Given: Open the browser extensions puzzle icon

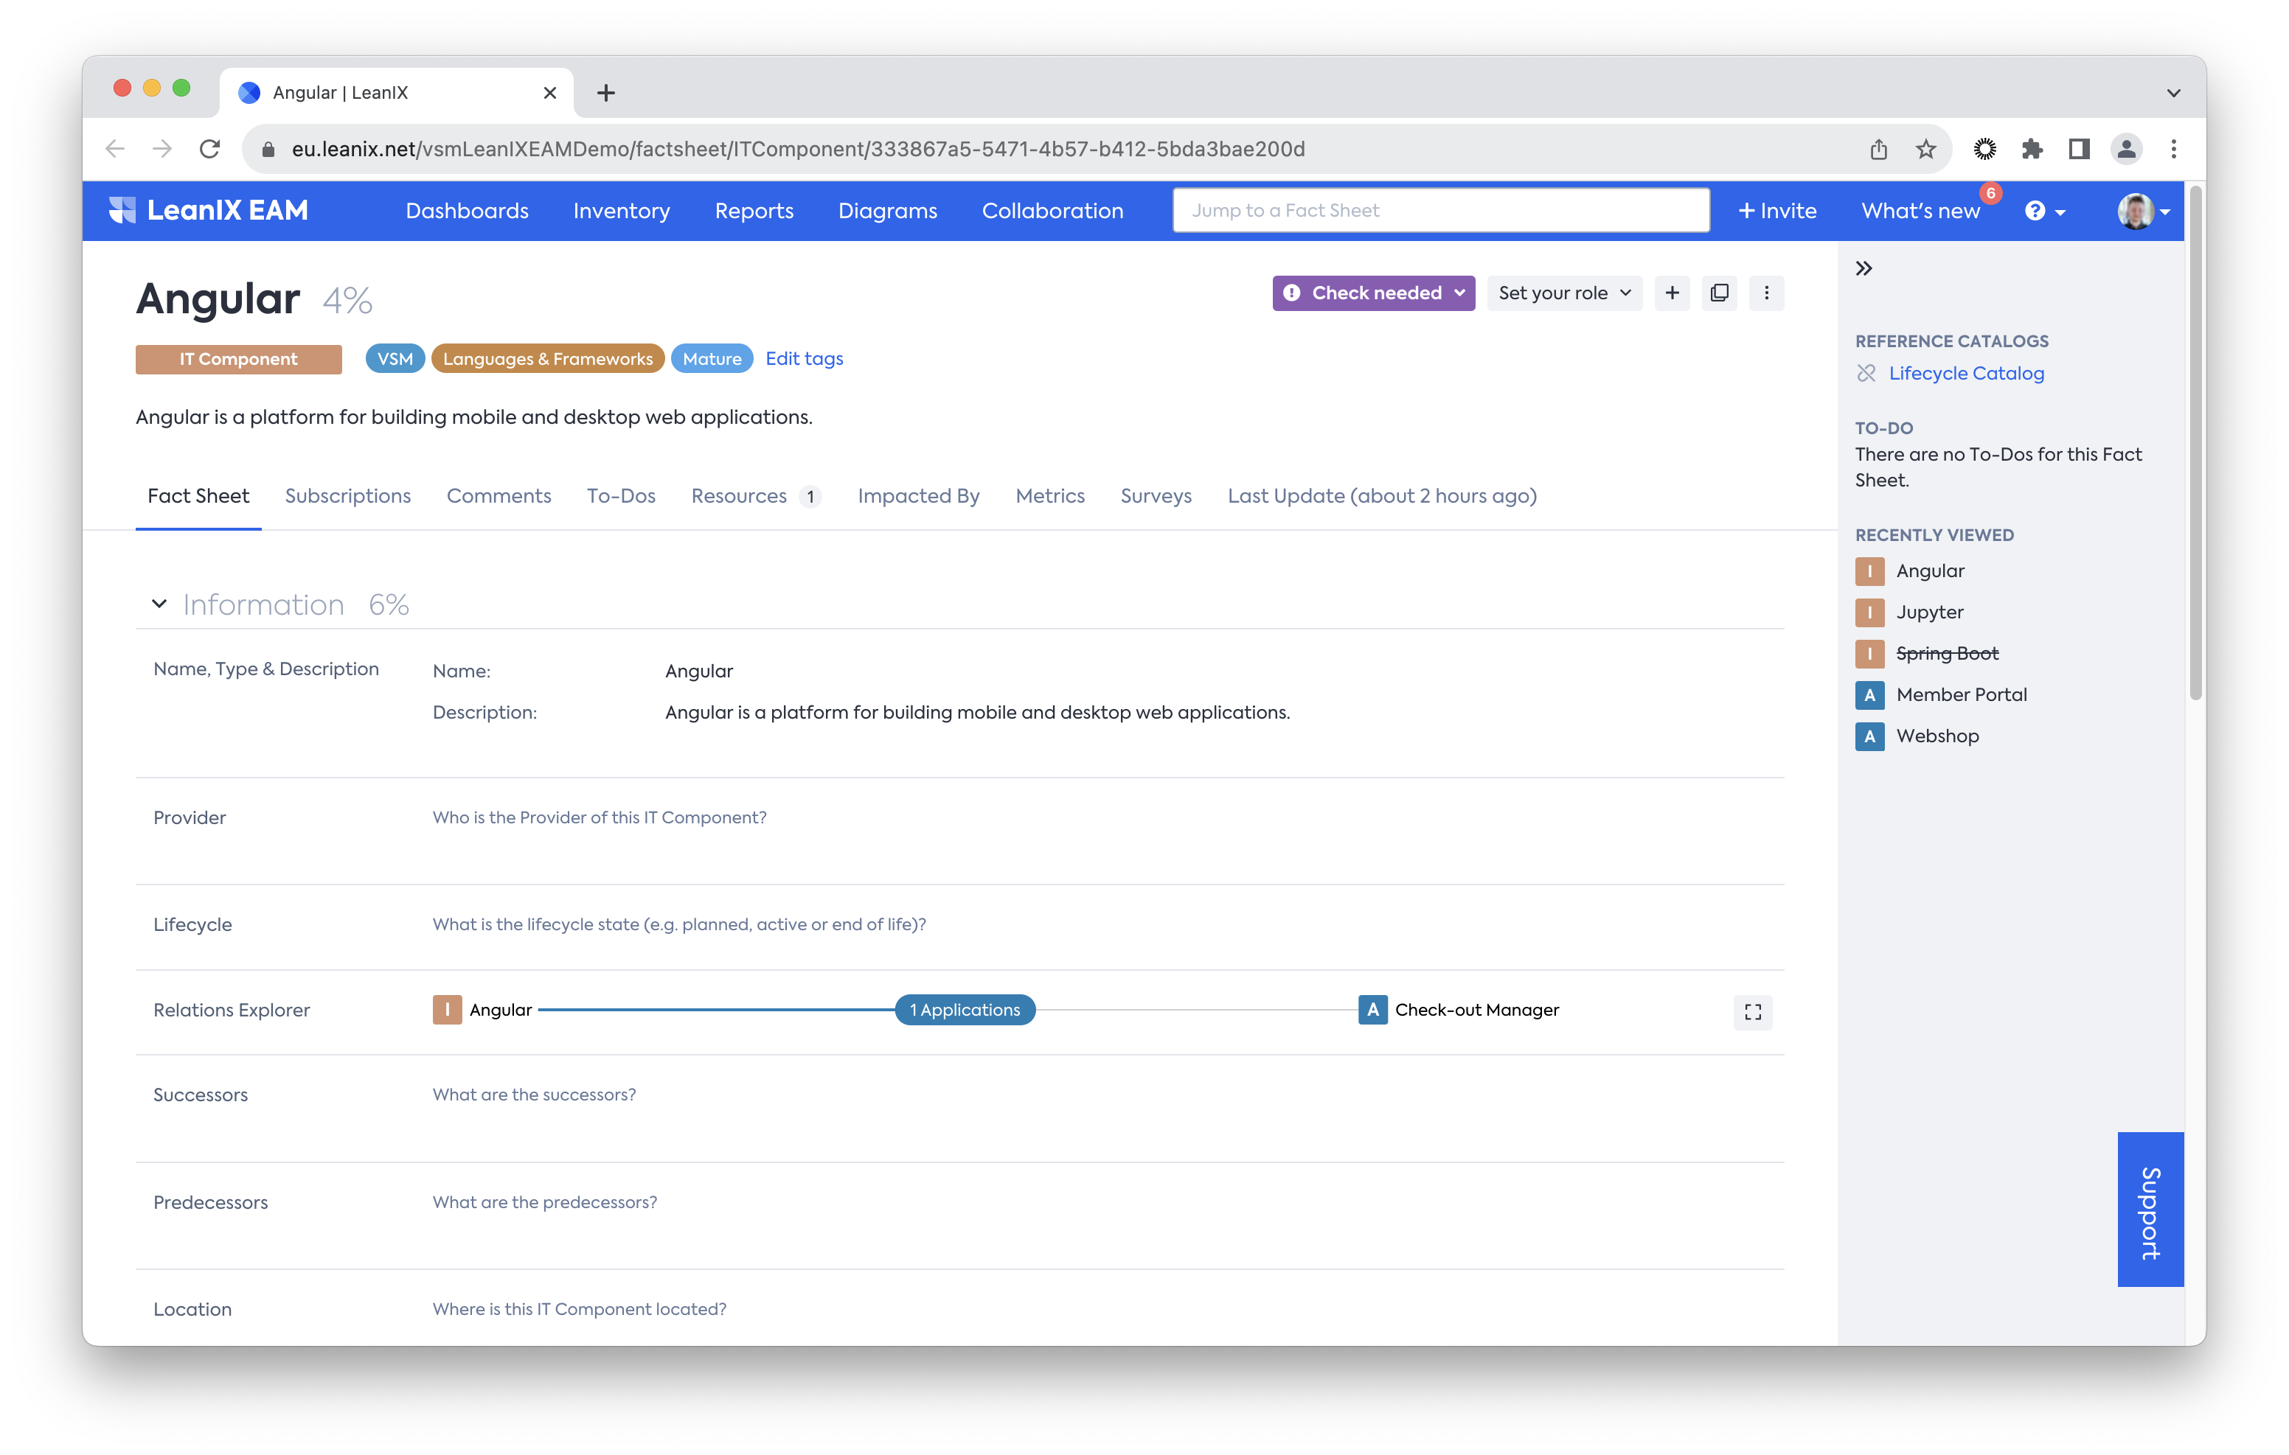Looking at the screenshot, I should tap(2032, 149).
